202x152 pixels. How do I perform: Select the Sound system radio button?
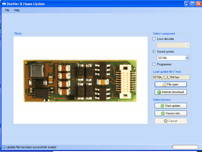(x=154, y=52)
